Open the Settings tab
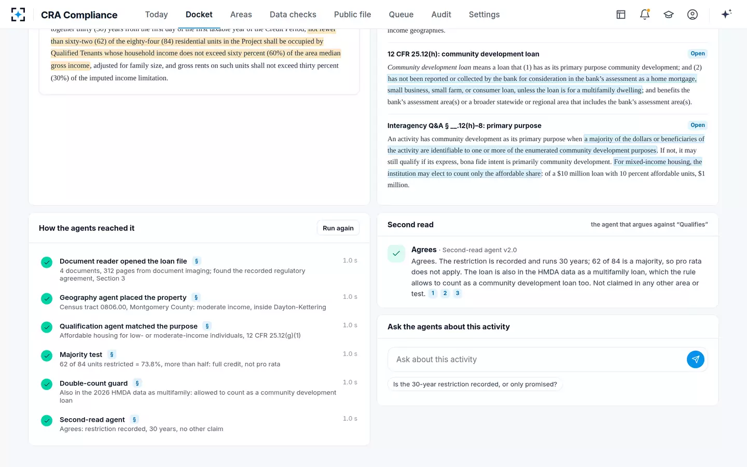This screenshot has width=747, height=467. (x=484, y=15)
